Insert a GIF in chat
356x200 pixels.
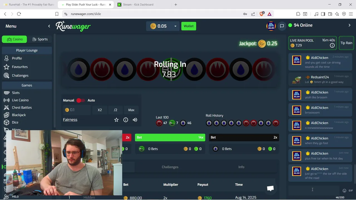(350, 191)
